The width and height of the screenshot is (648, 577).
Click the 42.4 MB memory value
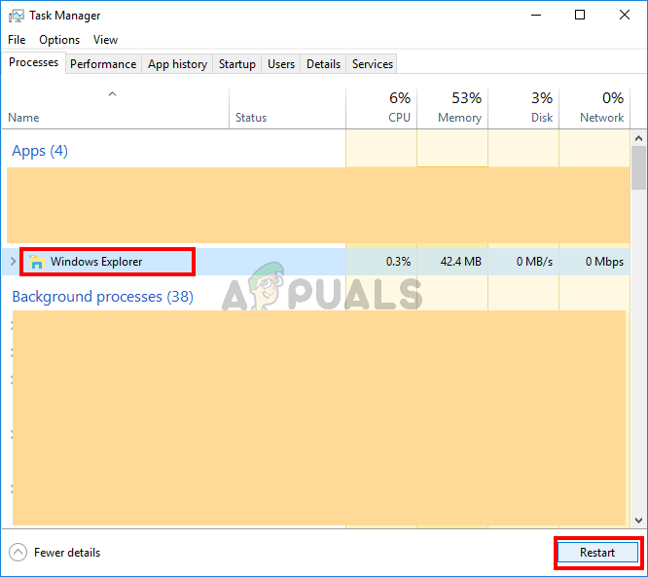click(x=461, y=262)
